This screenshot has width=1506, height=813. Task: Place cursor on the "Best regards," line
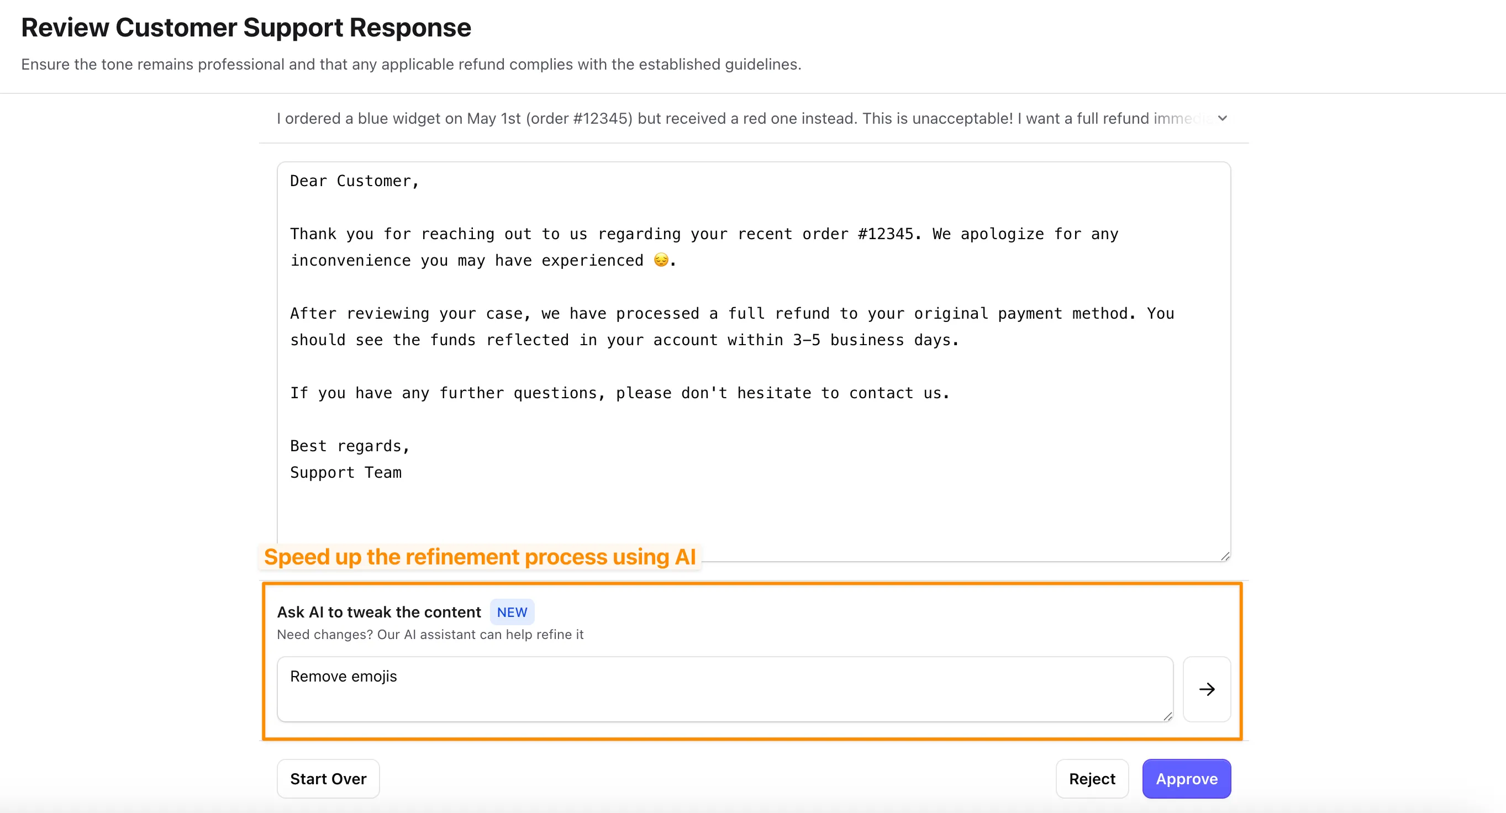point(350,446)
